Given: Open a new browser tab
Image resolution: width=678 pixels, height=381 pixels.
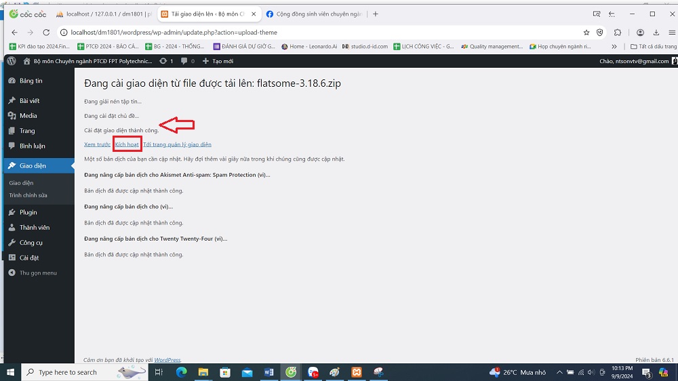Looking at the screenshot, I should pos(376,14).
